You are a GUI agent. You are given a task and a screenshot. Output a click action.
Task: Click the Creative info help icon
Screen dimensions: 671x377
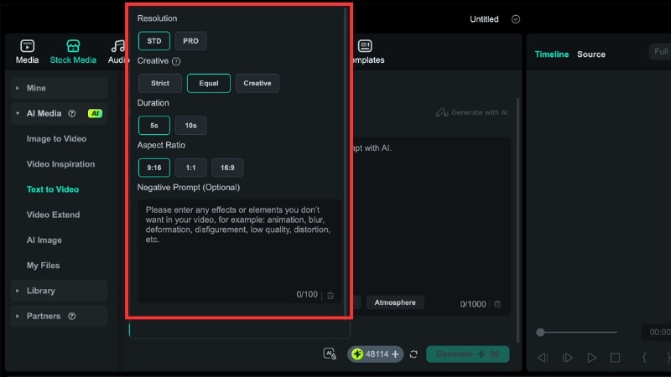(x=176, y=61)
